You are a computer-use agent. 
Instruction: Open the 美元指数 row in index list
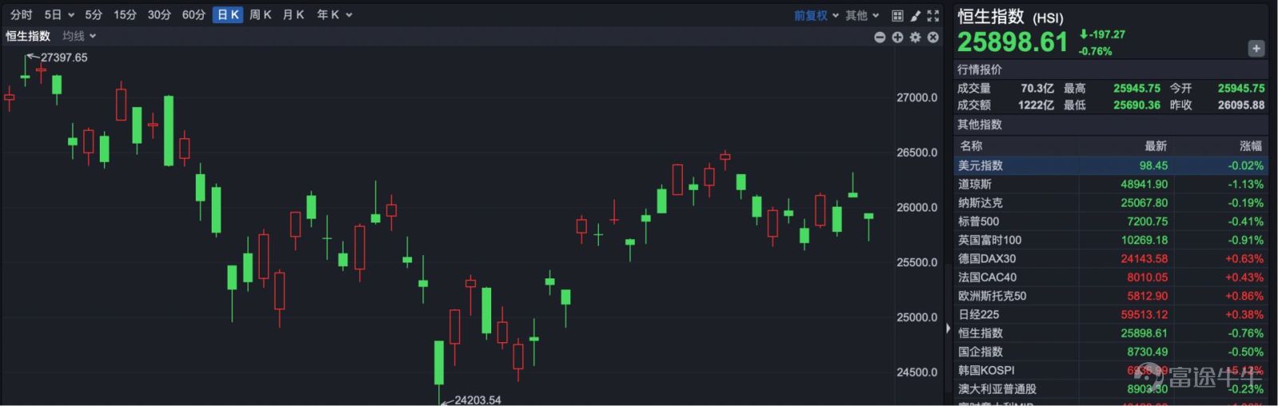click(1111, 165)
